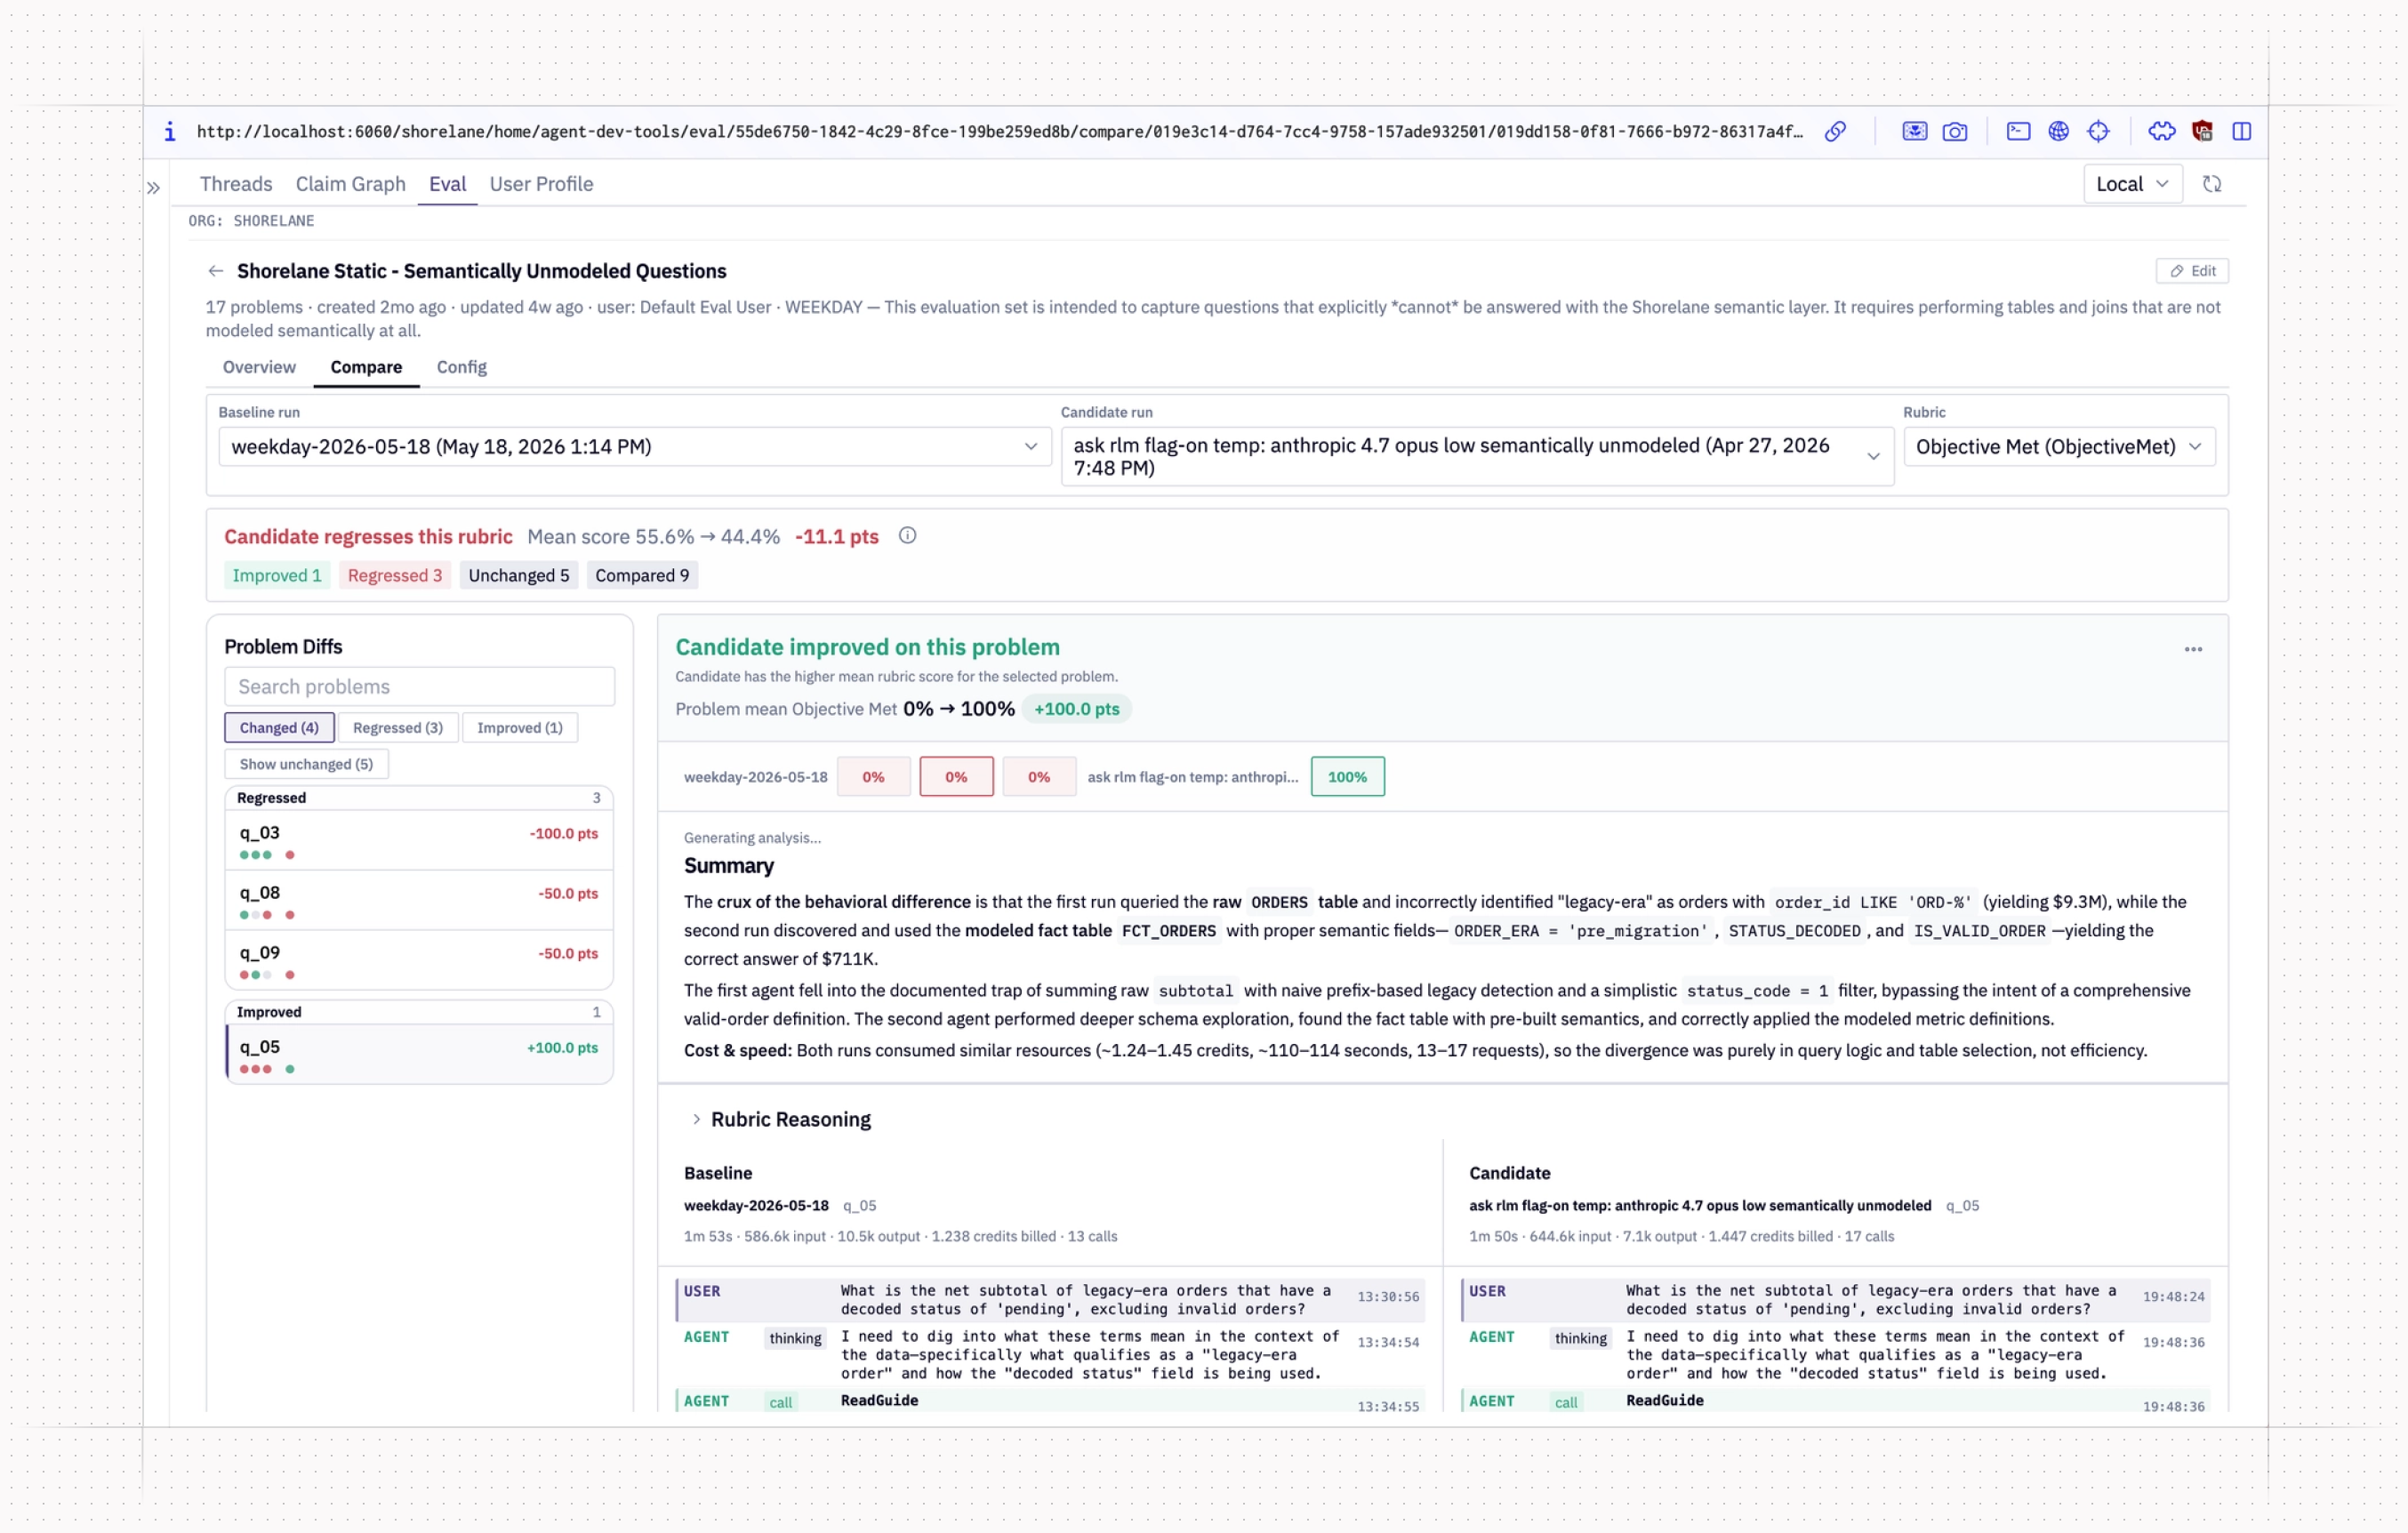Open the User Profile tab
2408x1533 pixels.
pyautogui.click(x=541, y=184)
